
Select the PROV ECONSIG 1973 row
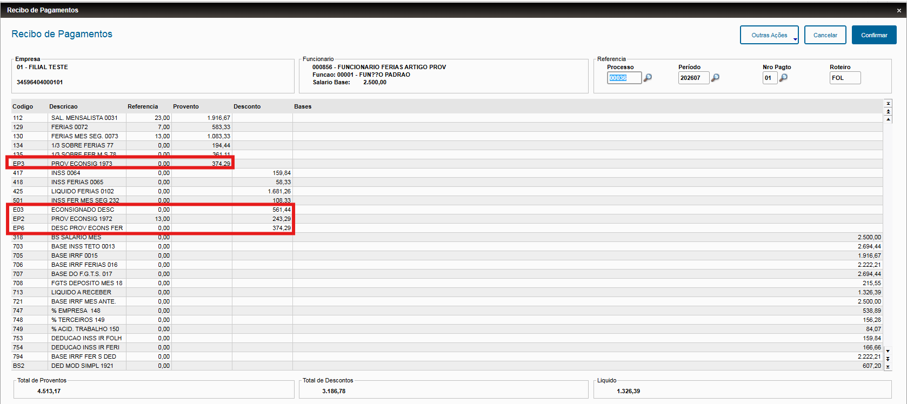447,164
